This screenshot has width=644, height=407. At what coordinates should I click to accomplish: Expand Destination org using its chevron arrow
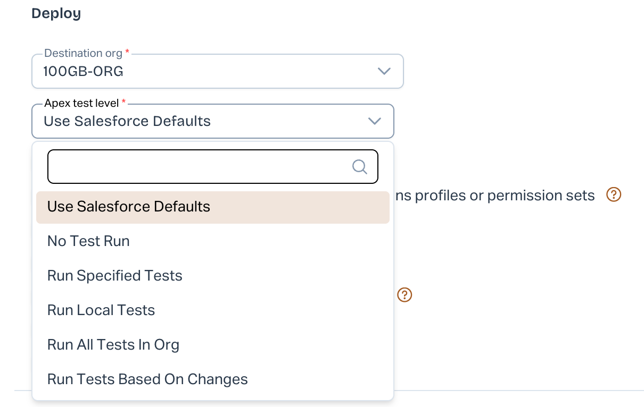pos(384,71)
